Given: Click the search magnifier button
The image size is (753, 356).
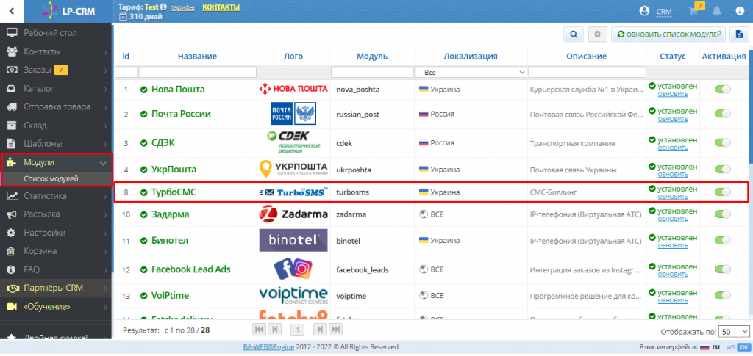Looking at the screenshot, I should (x=574, y=34).
